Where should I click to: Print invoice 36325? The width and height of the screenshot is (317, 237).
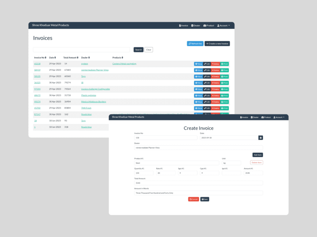[x=225, y=83]
